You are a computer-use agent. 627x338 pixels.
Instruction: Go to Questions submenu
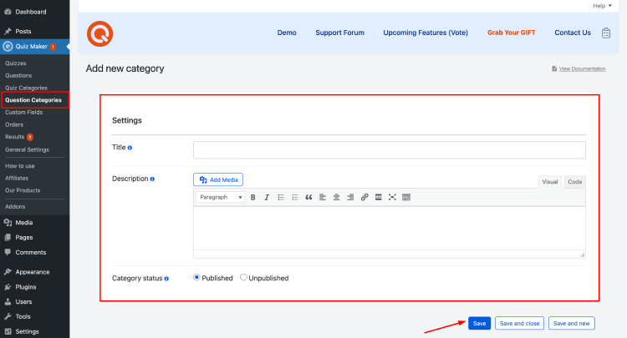18,75
